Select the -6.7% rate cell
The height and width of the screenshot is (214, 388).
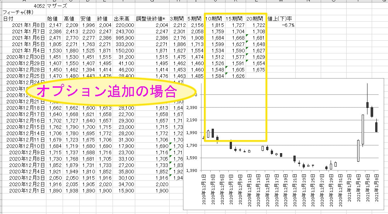point(281,25)
